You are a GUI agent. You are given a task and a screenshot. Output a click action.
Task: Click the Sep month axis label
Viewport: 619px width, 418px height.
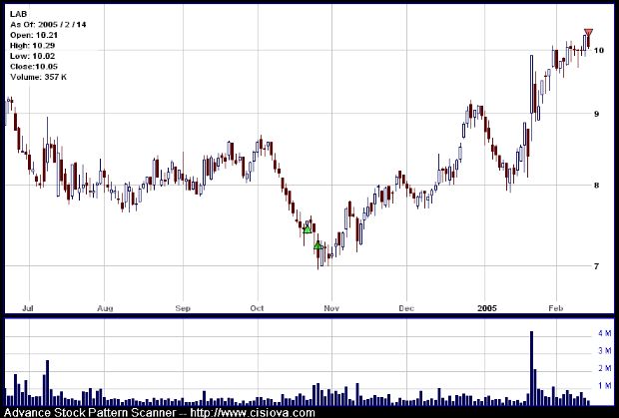(183, 308)
